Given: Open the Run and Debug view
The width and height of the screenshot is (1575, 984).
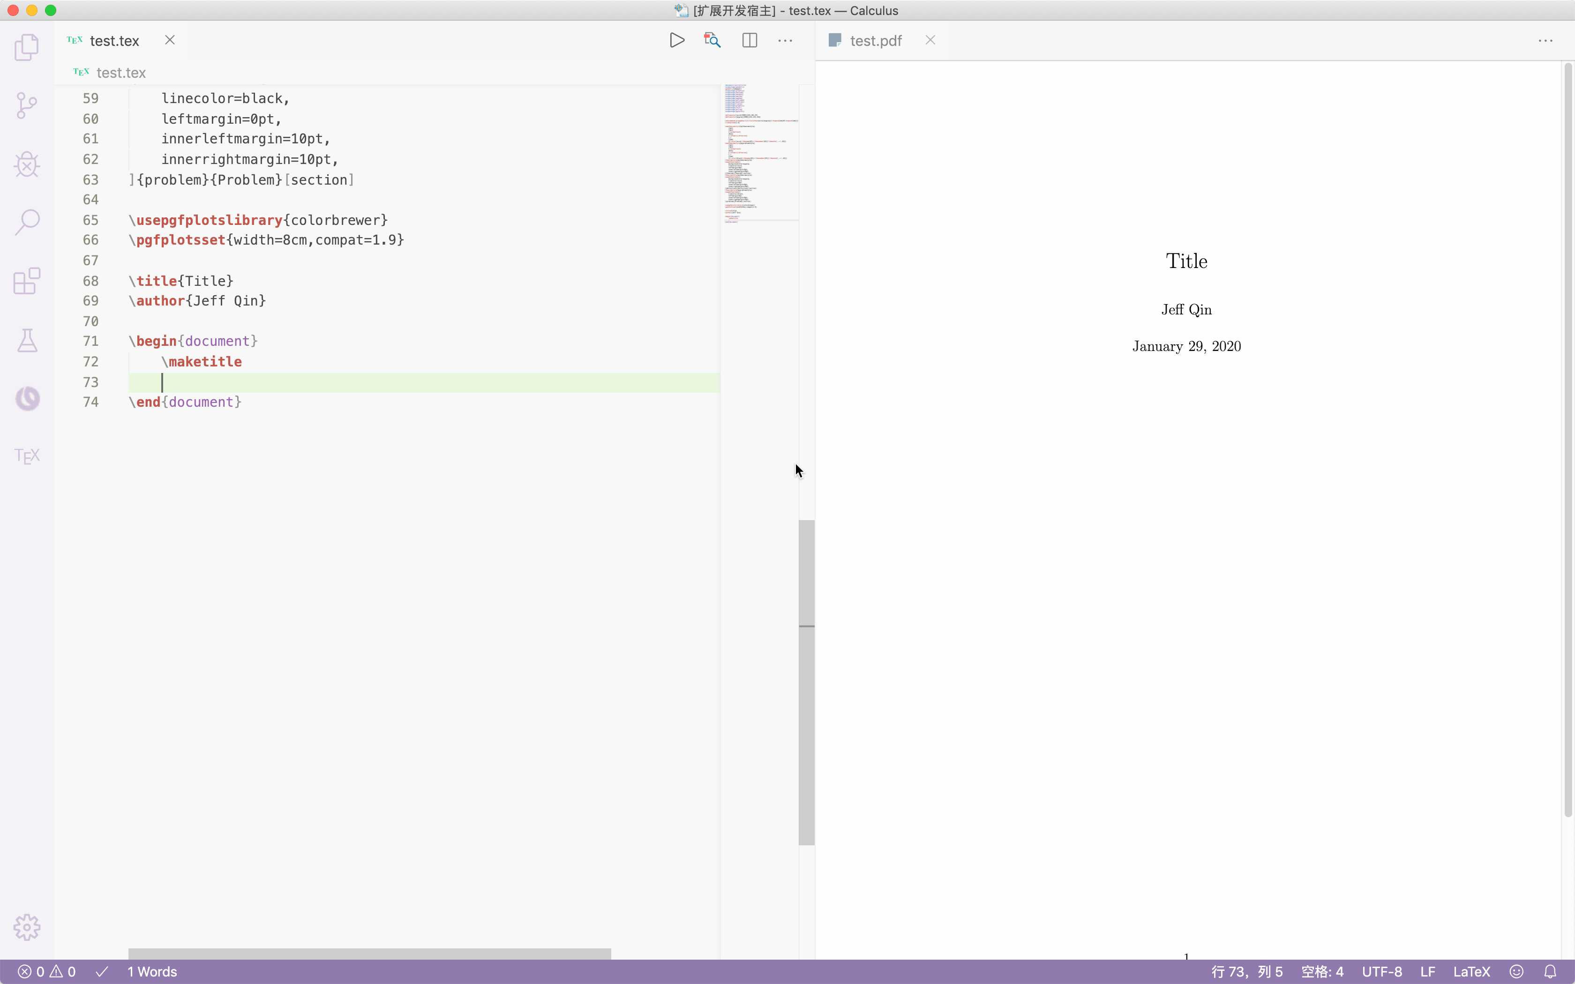Looking at the screenshot, I should point(26,164).
